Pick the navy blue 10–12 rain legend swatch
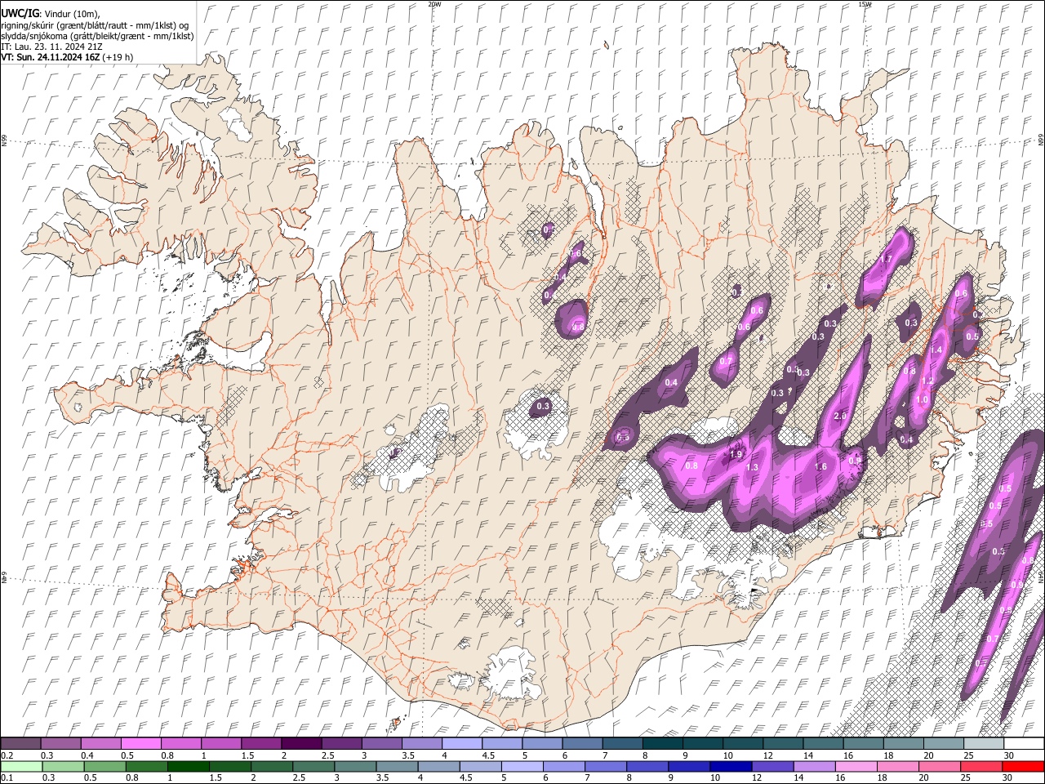The image size is (1045, 784). [731, 766]
